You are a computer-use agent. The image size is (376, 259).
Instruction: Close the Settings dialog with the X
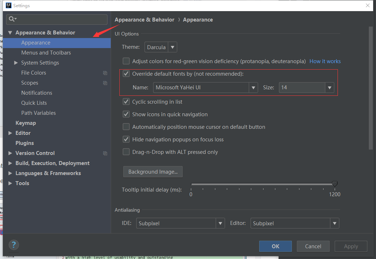[368, 5]
